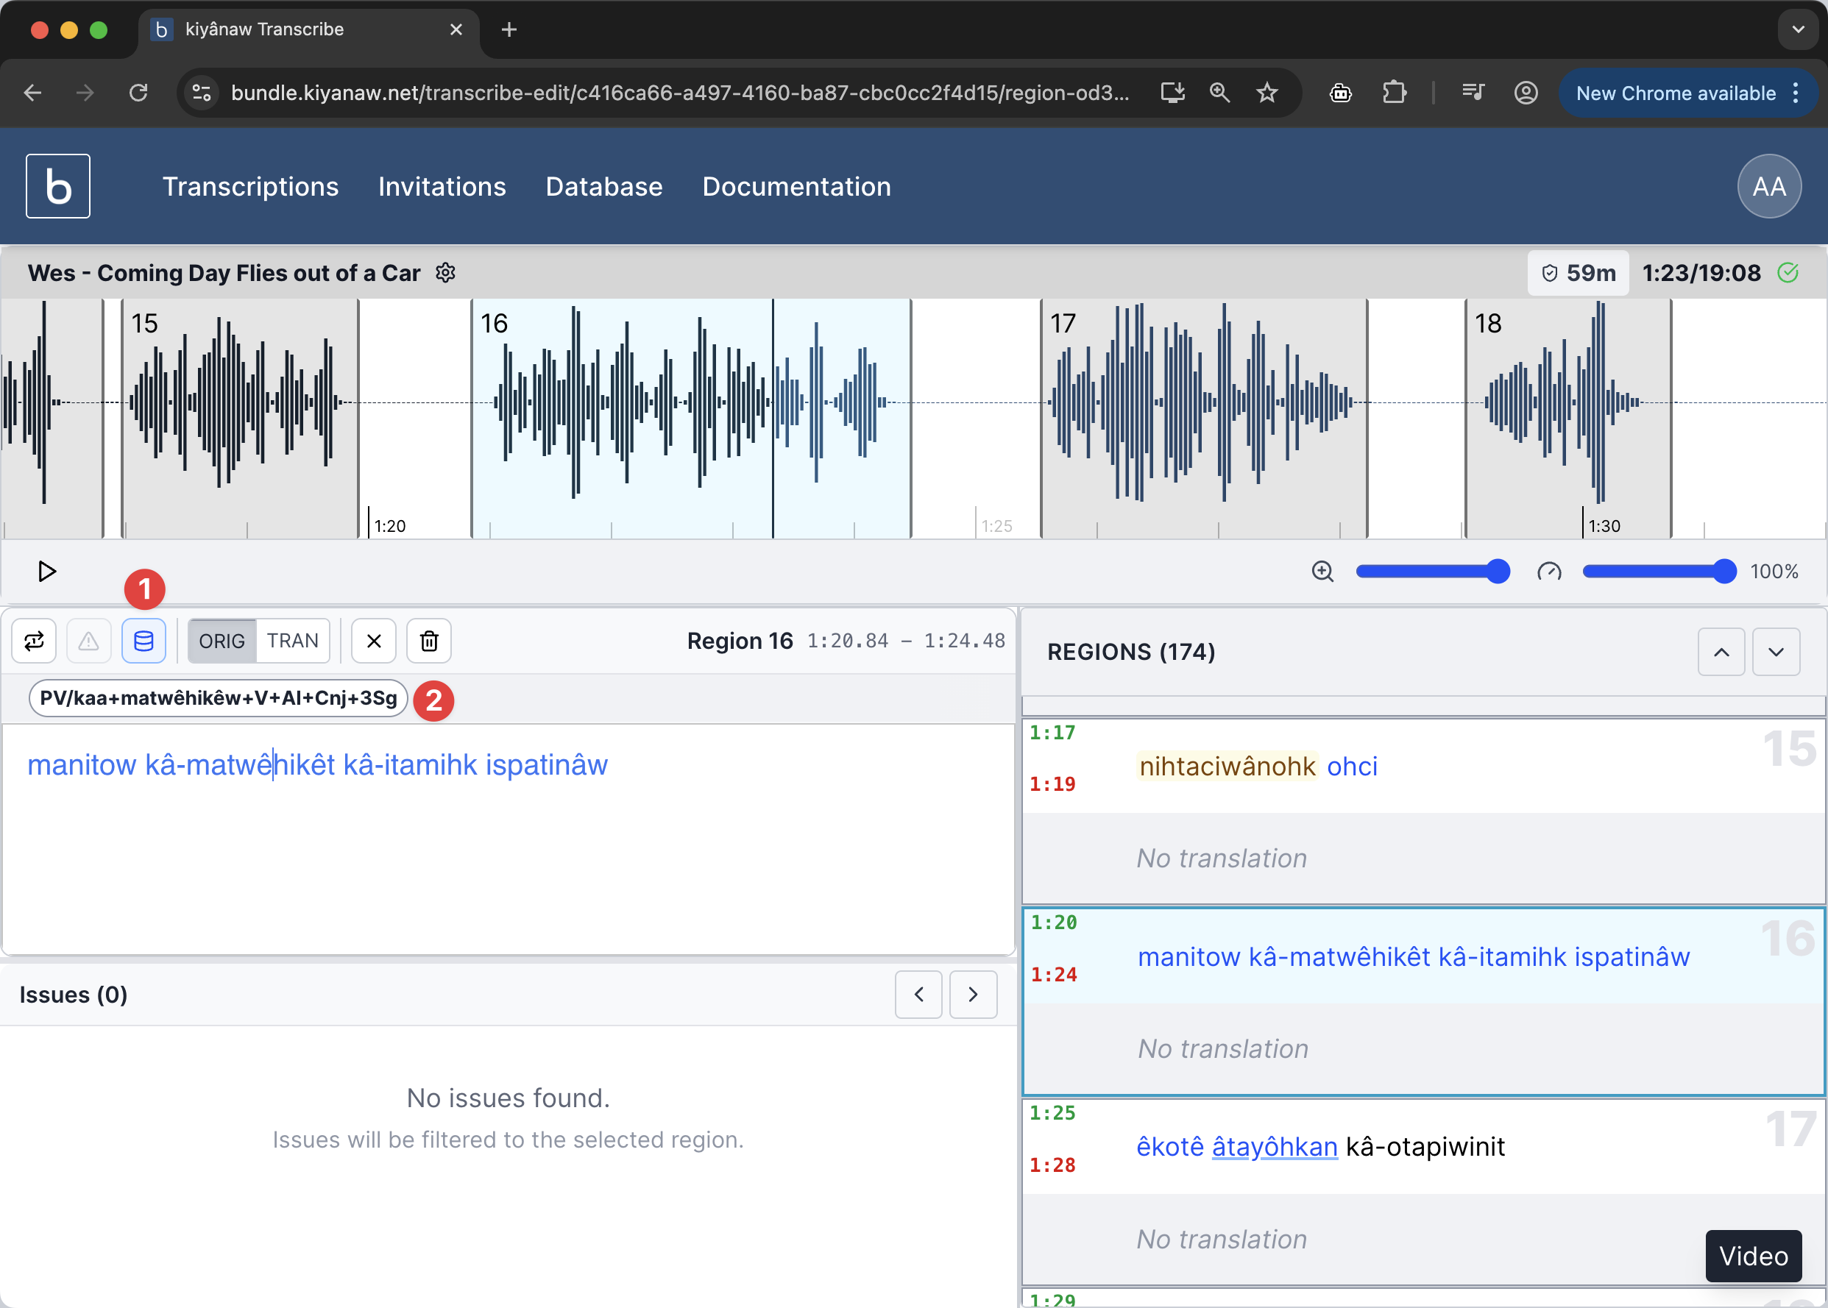Click the playback speed slider

1658,571
